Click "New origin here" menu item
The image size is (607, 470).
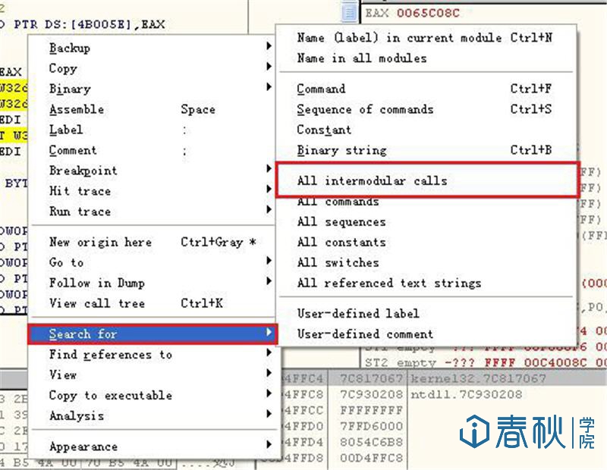(100, 242)
